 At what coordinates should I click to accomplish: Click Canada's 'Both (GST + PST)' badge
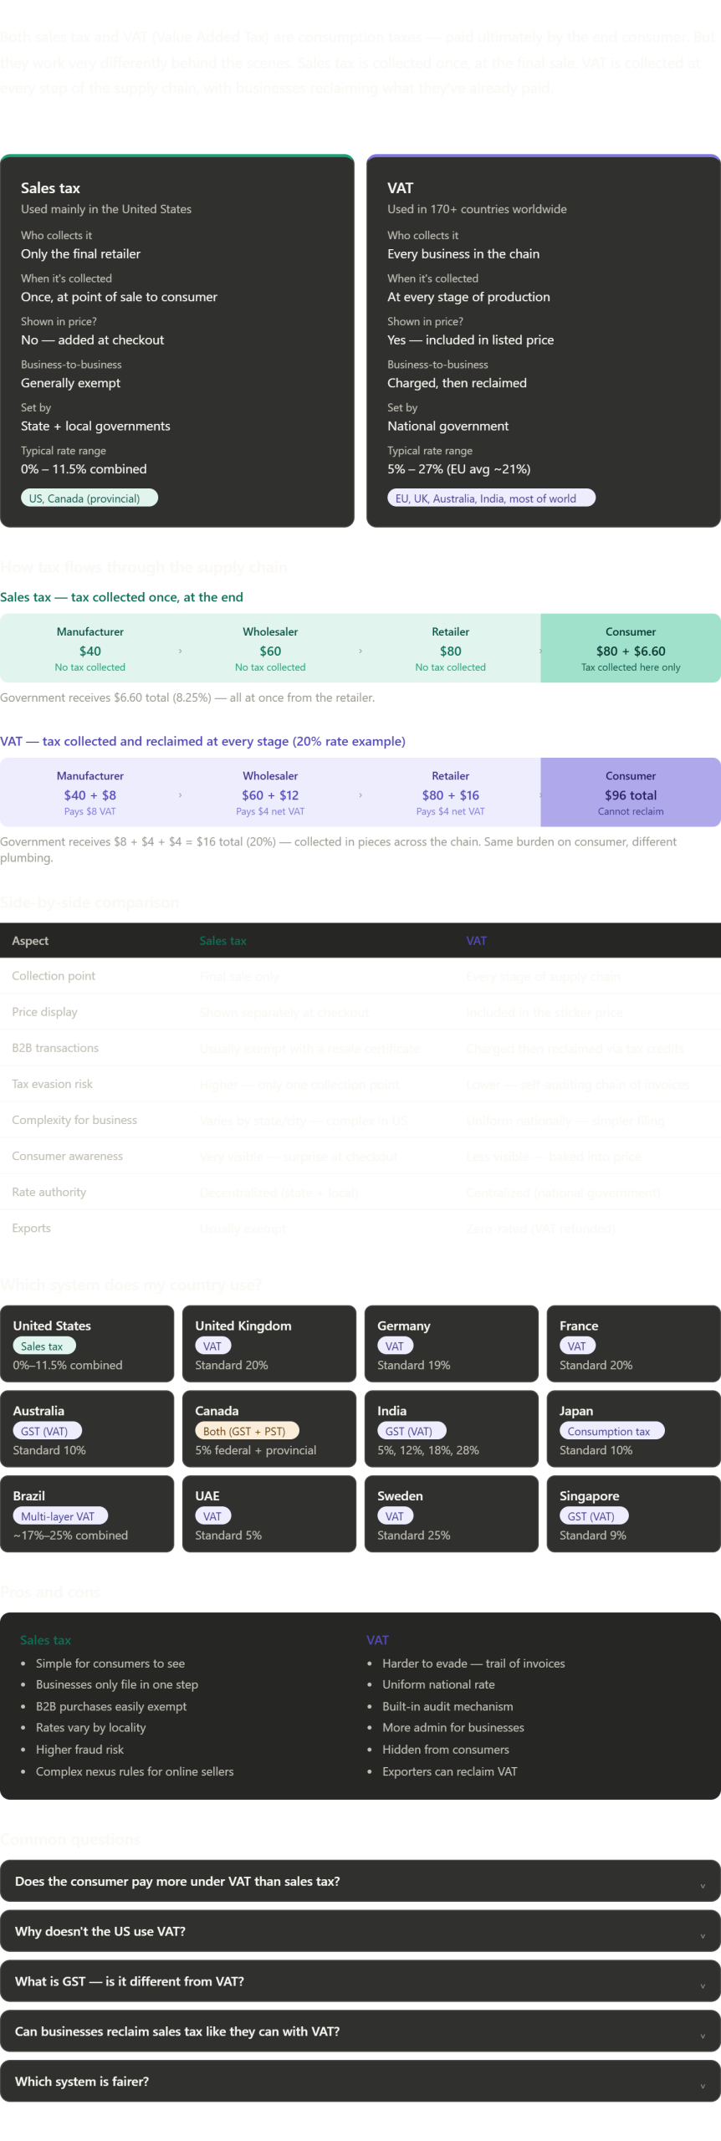pyautogui.click(x=247, y=1431)
